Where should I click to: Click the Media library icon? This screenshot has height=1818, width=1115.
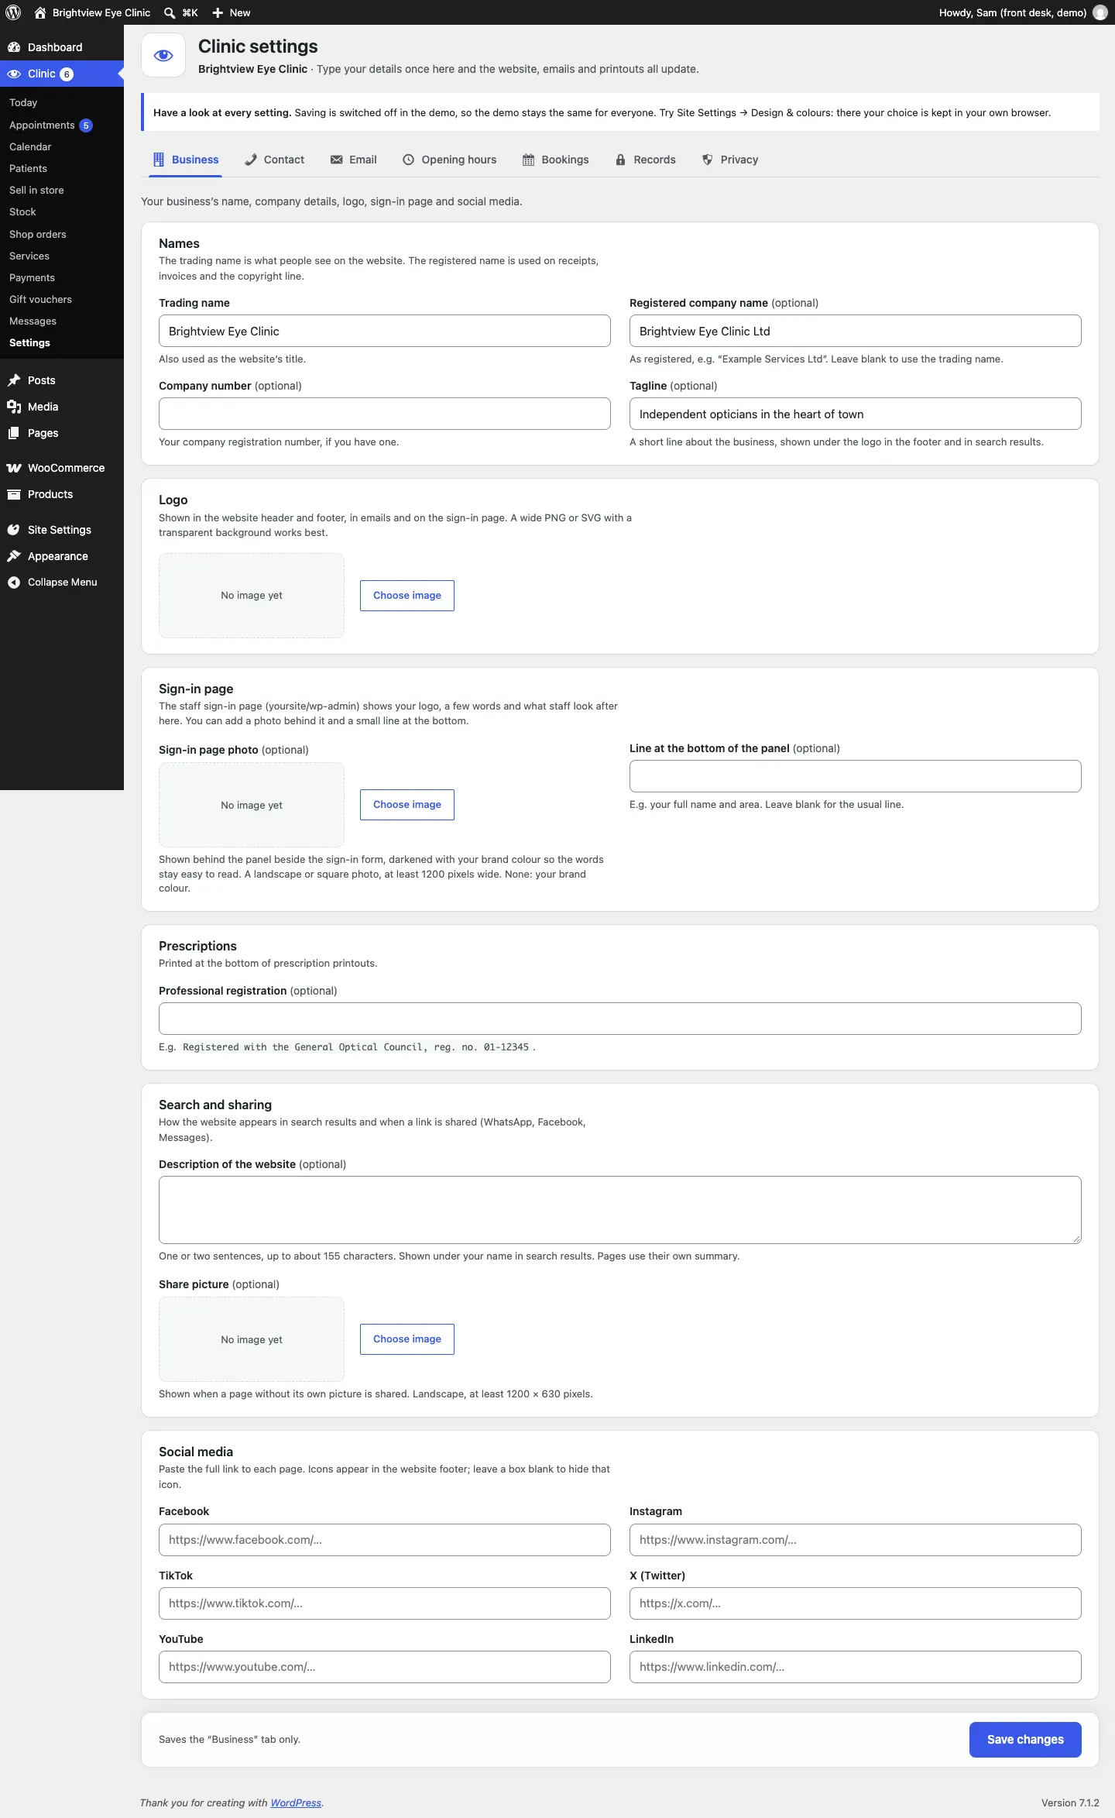click(14, 407)
